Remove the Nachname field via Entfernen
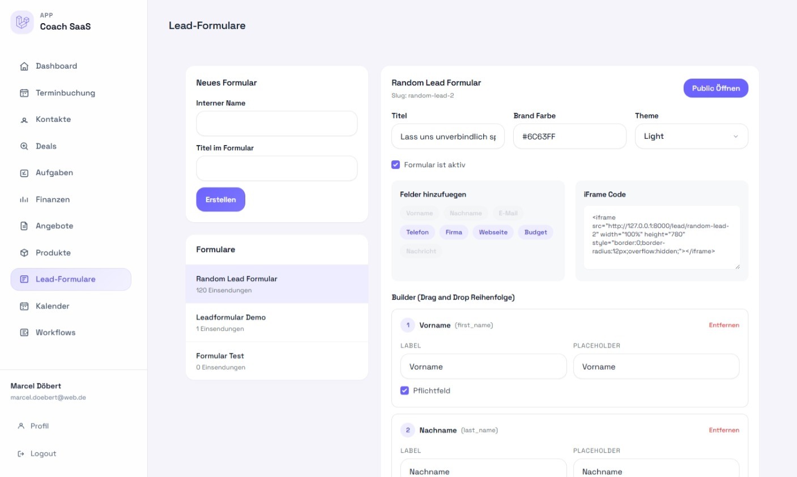 724,431
